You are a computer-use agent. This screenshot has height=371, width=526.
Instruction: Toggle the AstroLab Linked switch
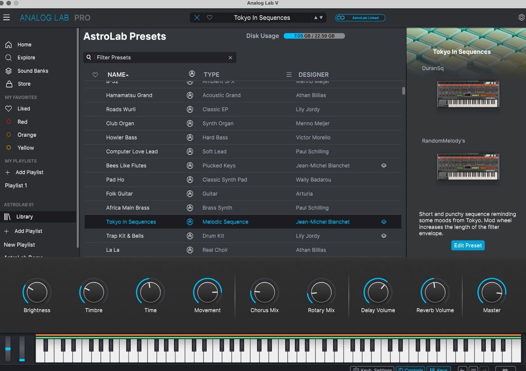pyautogui.click(x=360, y=18)
